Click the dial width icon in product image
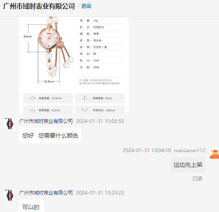 33,98
